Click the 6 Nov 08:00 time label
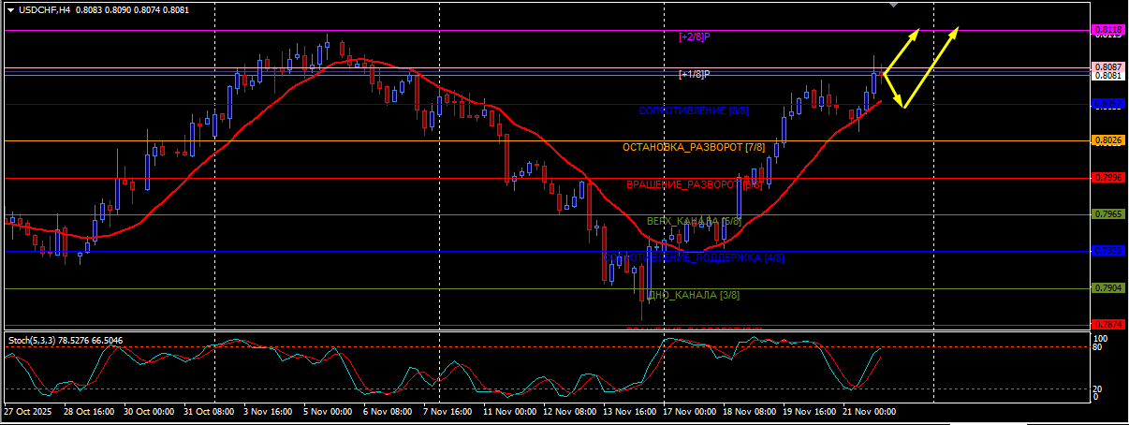The image size is (1129, 425). point(389,411)
